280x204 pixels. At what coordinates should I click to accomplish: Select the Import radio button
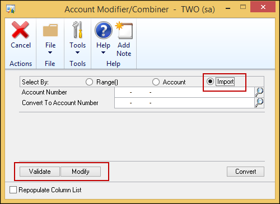210,82
